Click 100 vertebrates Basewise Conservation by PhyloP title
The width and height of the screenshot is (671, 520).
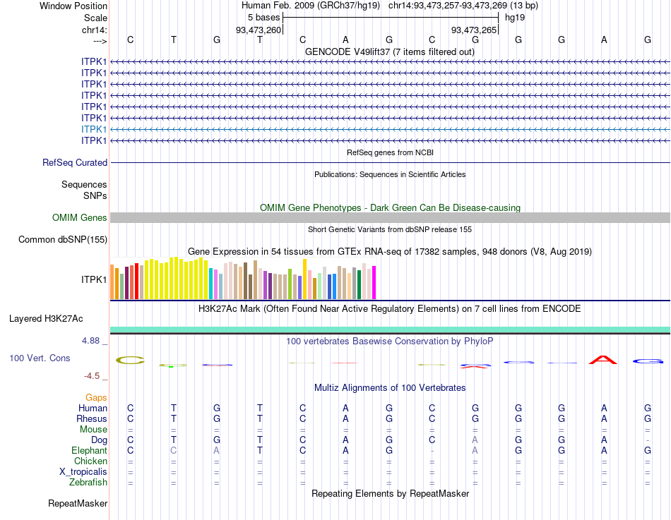coord(390,341)
